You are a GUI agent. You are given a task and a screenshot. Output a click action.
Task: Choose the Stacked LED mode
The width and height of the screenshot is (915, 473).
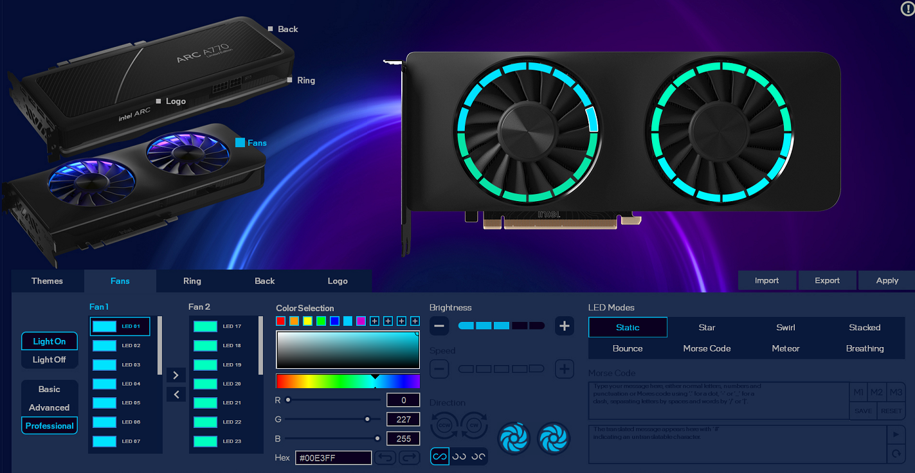865,327
